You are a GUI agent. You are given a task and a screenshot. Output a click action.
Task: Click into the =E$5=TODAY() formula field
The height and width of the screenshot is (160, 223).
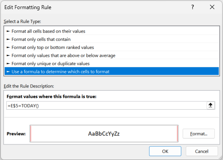[x=106, y=106]
